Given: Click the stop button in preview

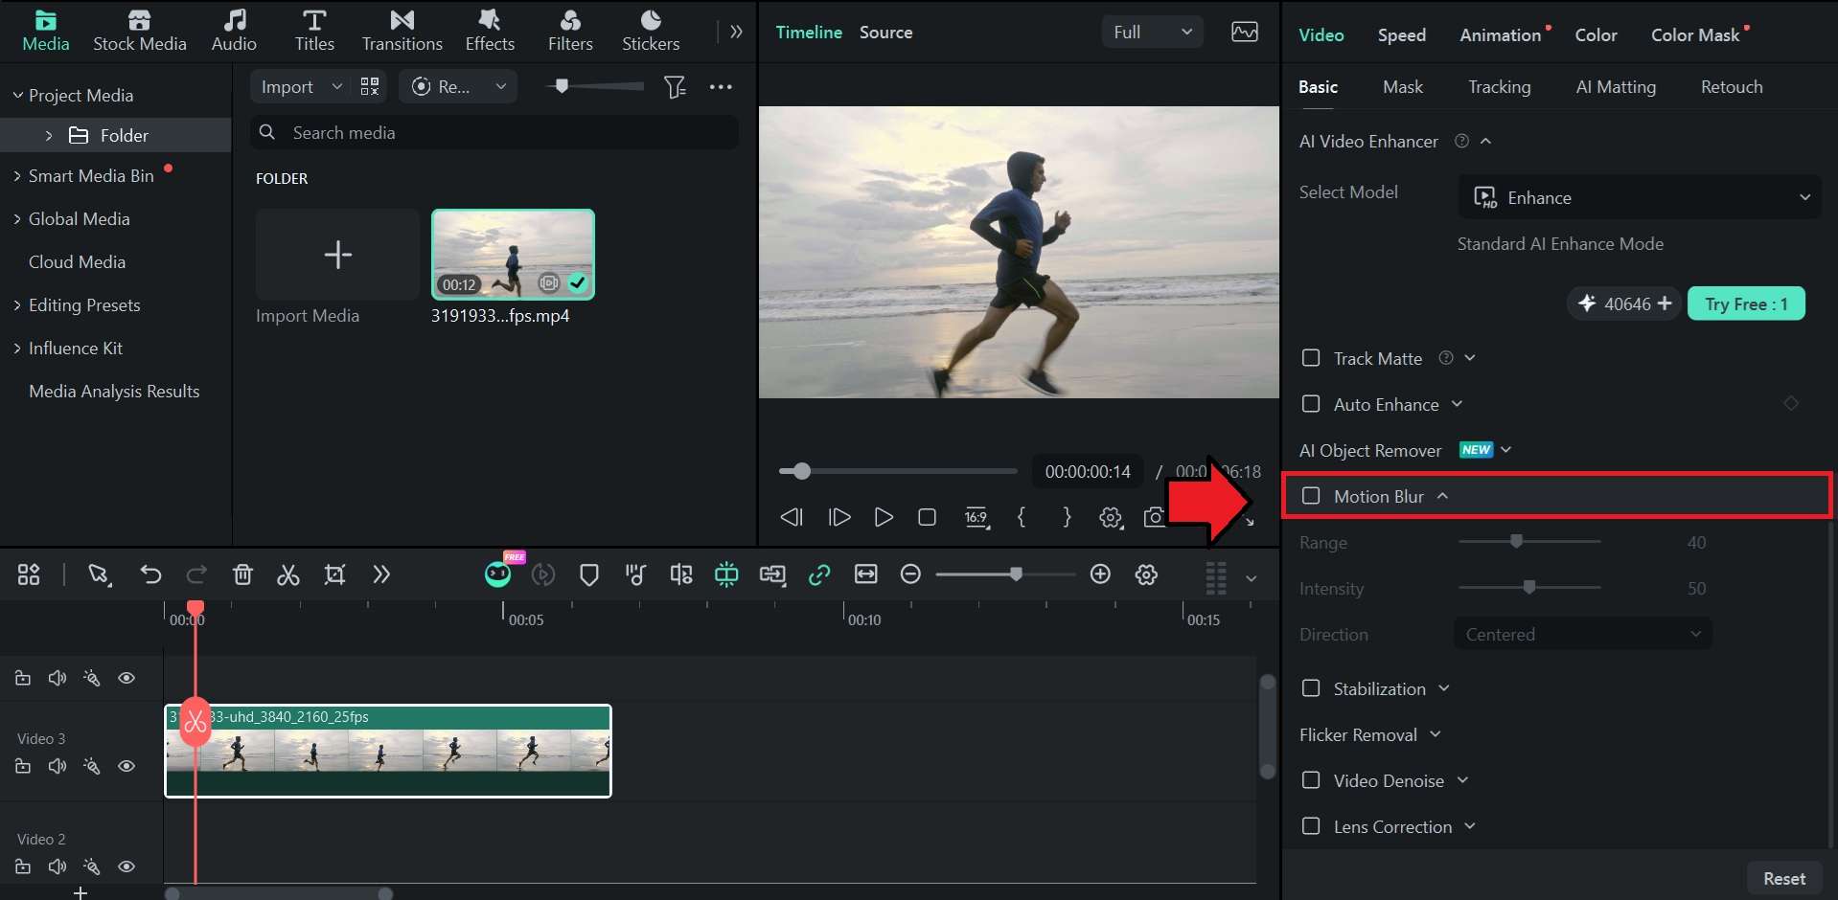Looking at the screenshot, I should (x=927, y=517).
